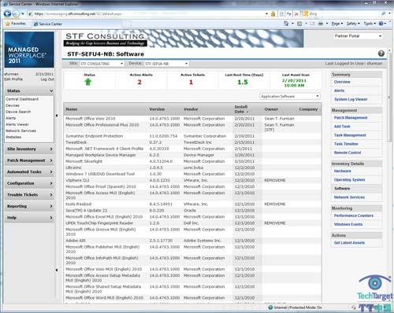
Task: Open the Task Timeline link
Action: [x=346, y=144]
